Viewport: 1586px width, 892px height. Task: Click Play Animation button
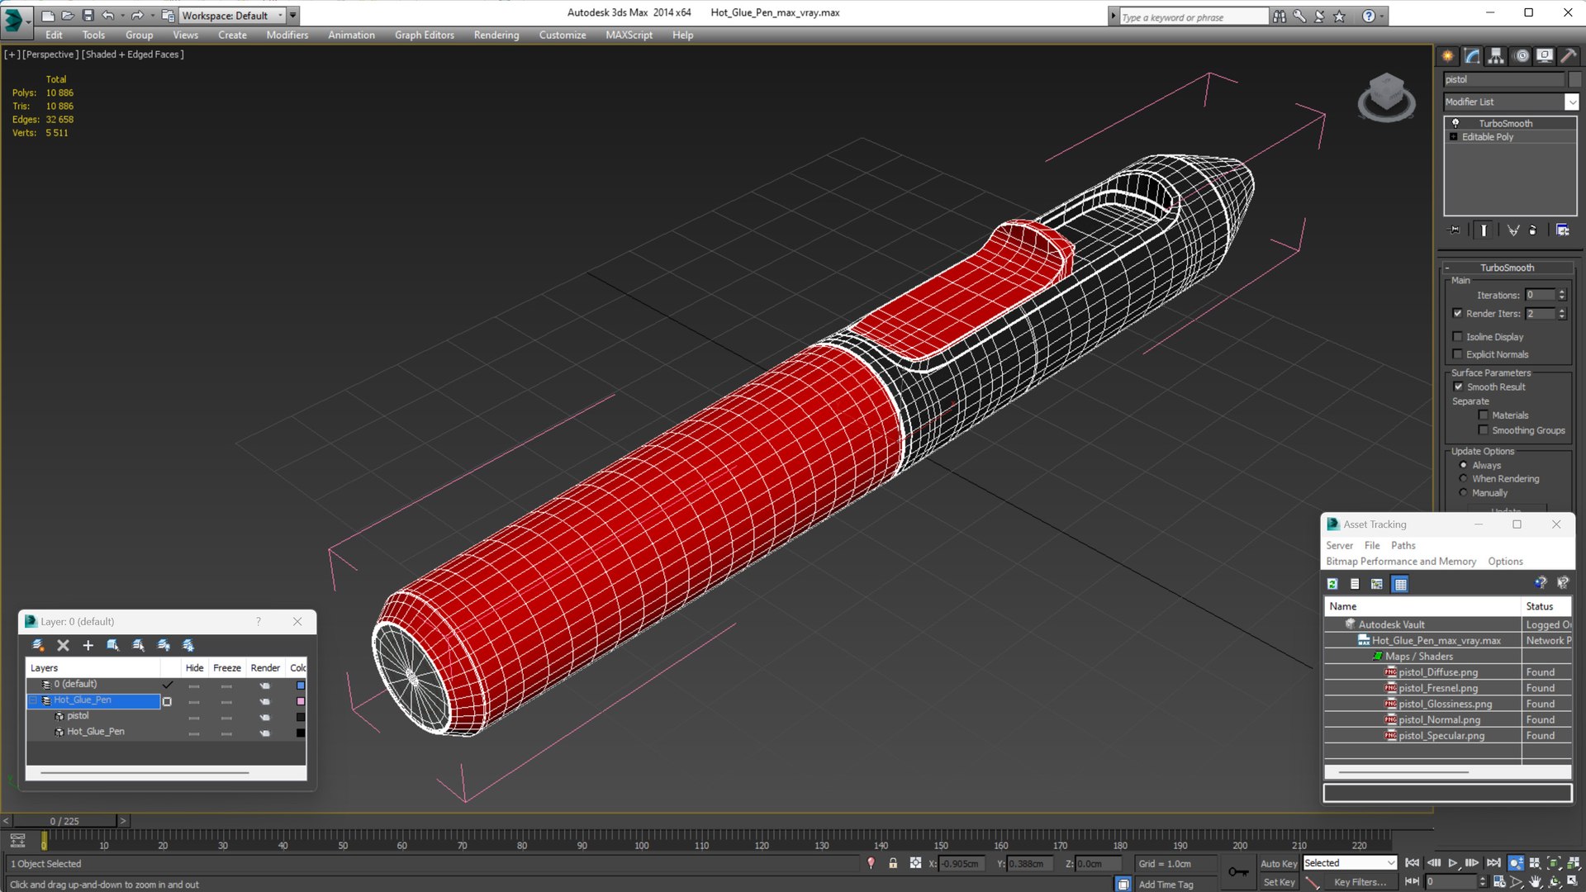(1452, 863)
